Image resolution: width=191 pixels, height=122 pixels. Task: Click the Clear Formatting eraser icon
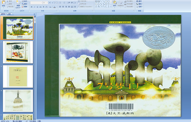click(x=56, y=2)
